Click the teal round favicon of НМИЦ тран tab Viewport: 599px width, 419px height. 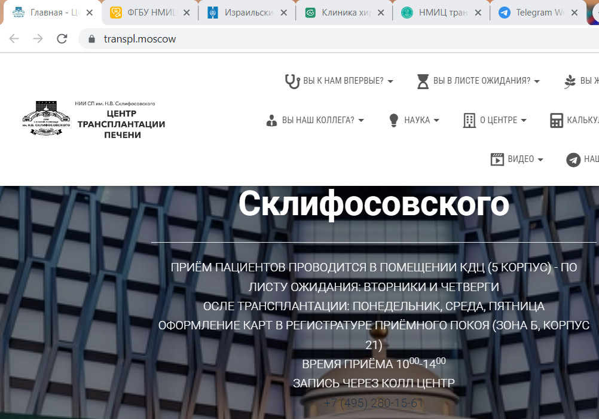(x=407, y=13)
